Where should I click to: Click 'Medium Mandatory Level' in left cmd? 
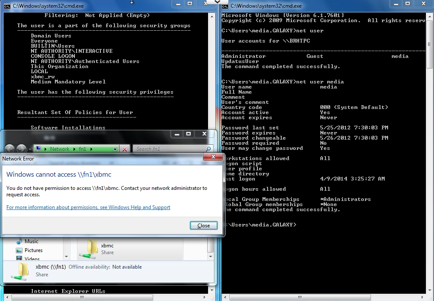[68, 82]
